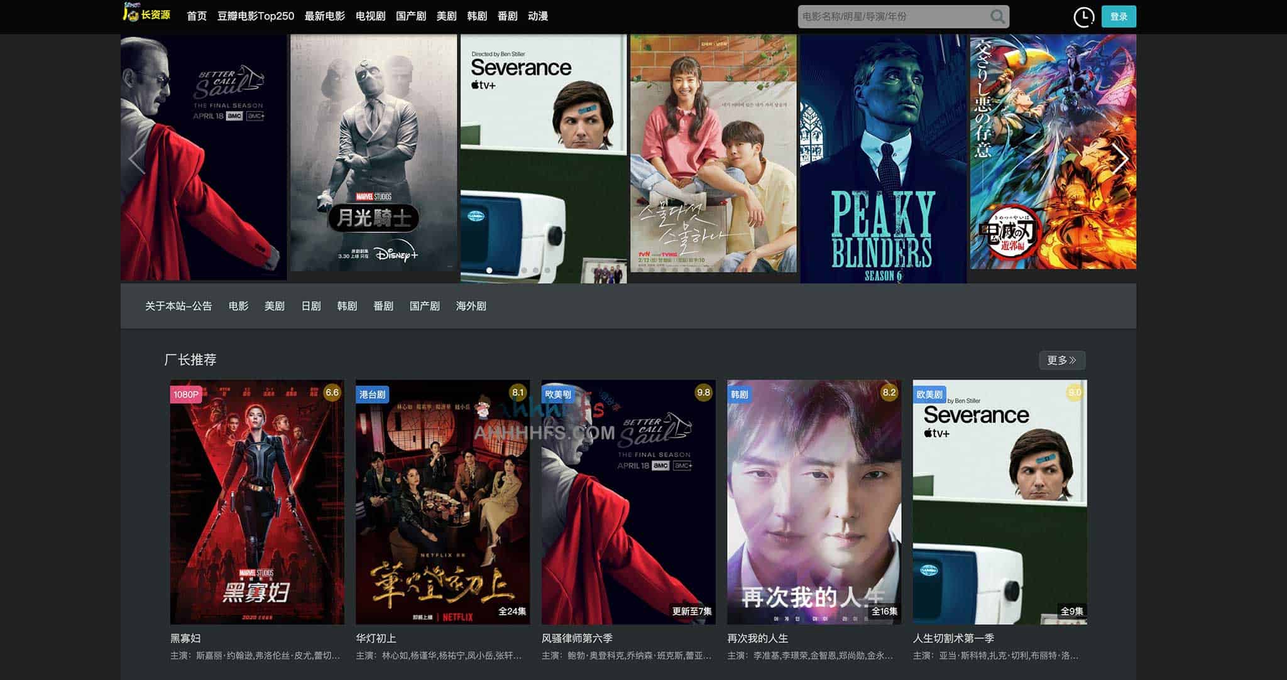Click the magnifier search icon
Image resolution: width=1287 pixels, height=680 pixels.
click(x=997, y=16)
